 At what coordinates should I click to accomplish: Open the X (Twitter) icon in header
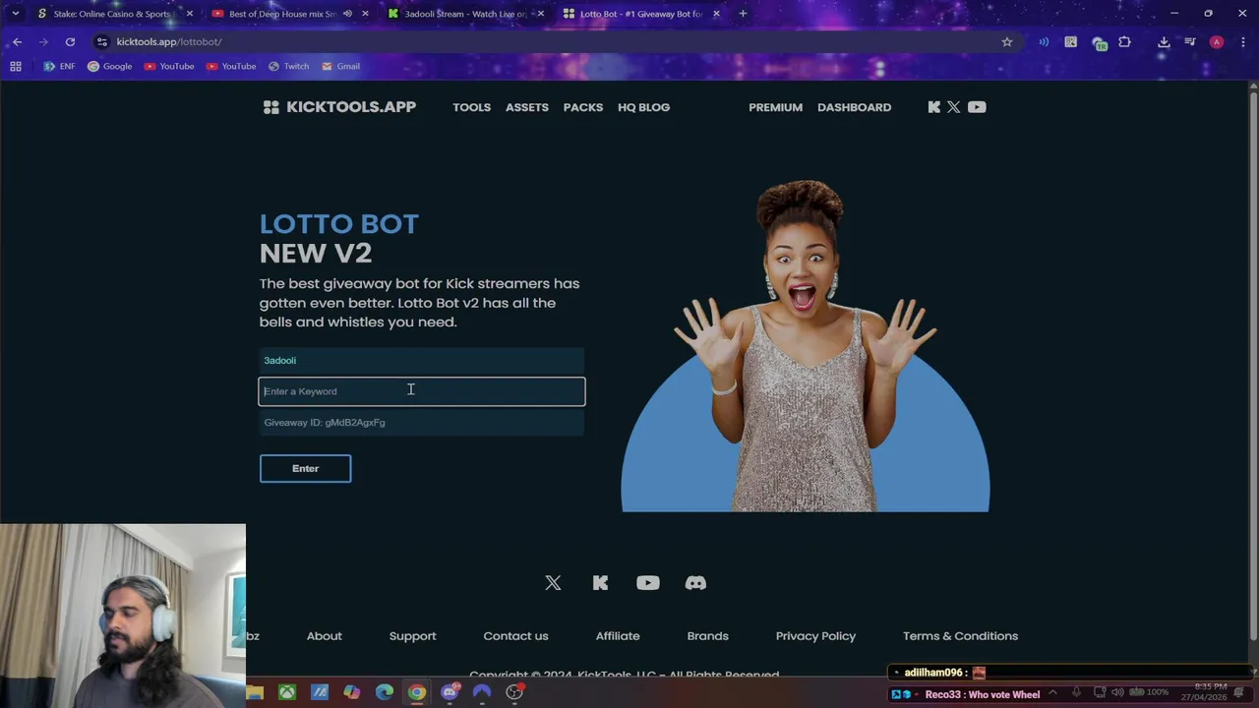click(x=953, y=107)
